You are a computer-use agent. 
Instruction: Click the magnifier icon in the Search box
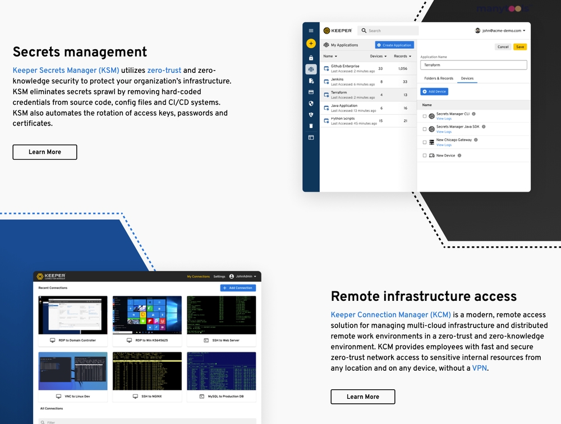(x=364, y=31)
